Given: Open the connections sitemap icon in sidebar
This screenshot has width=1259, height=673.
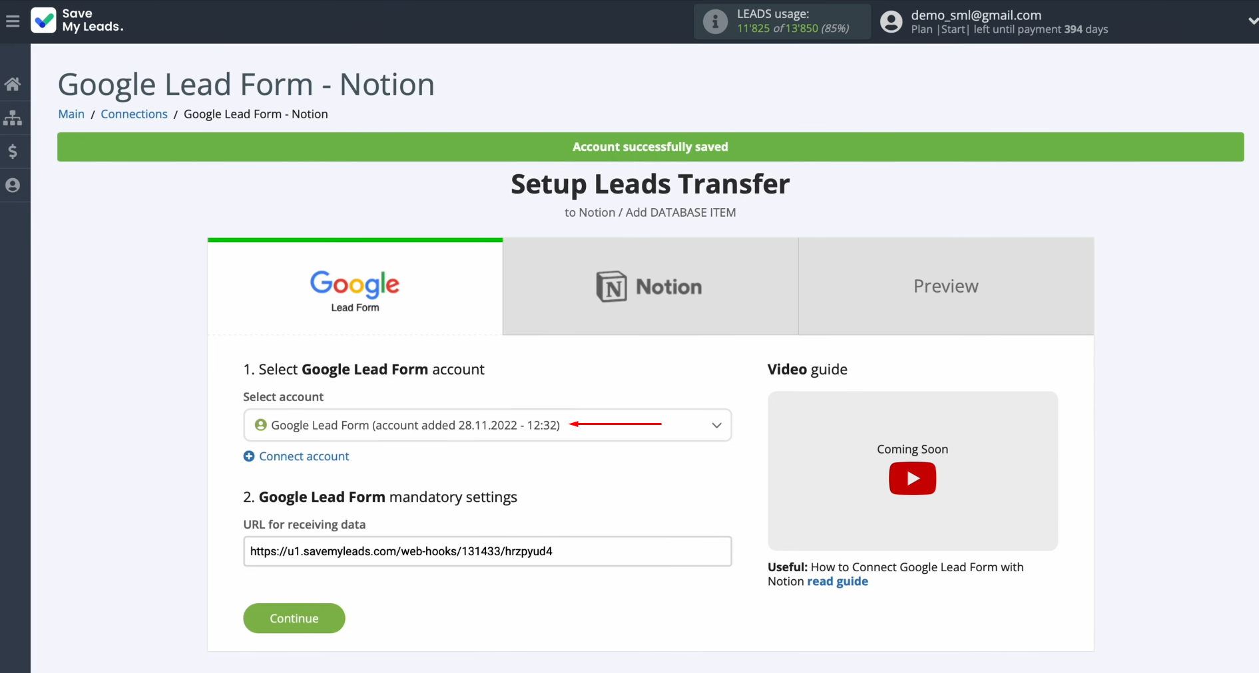Looking at the screenshot, I should (13, 118).
